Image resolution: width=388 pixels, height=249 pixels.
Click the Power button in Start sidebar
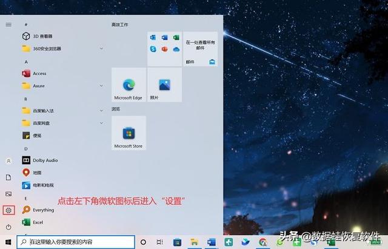tap(8, 227)
